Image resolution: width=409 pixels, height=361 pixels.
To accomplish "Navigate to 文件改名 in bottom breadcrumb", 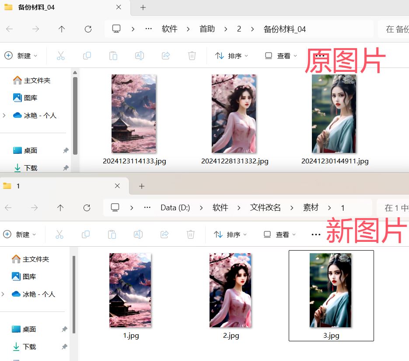I will [265, 207].
